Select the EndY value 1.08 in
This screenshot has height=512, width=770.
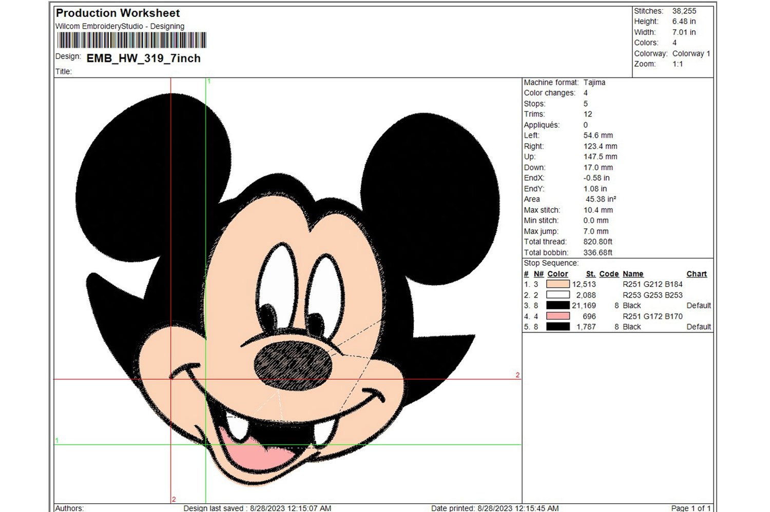click(x=595, y=189)
